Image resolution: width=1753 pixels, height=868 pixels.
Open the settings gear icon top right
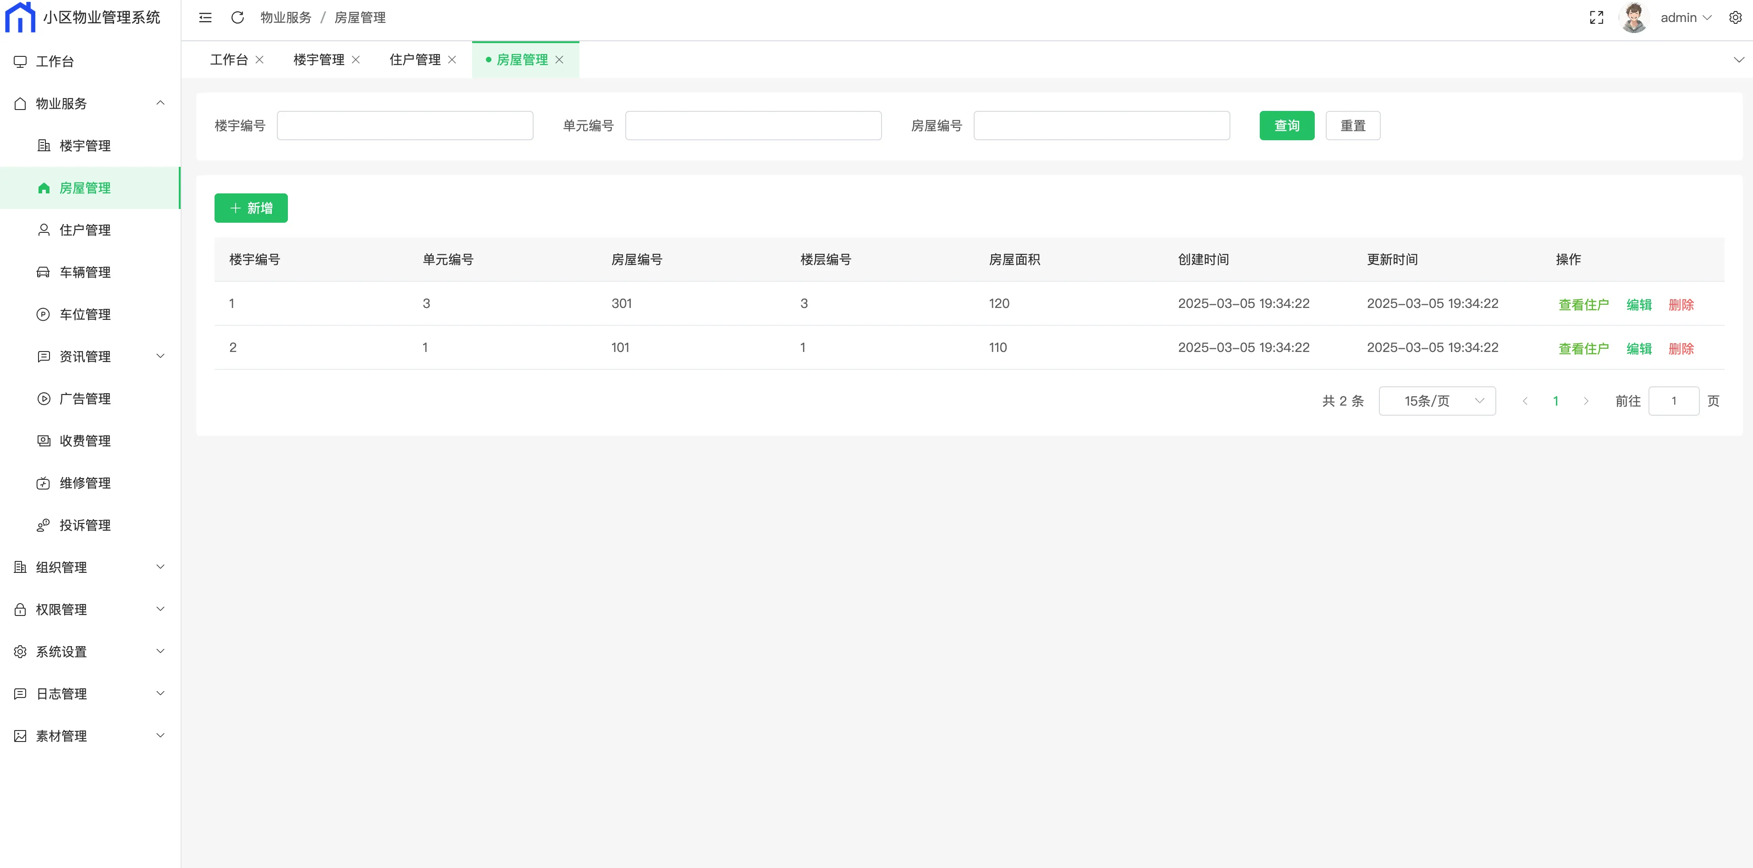1735,18
